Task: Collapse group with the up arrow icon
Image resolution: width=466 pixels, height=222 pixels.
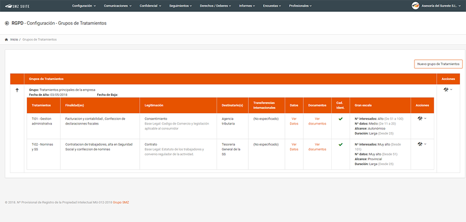Action: (x=17, y=90)
